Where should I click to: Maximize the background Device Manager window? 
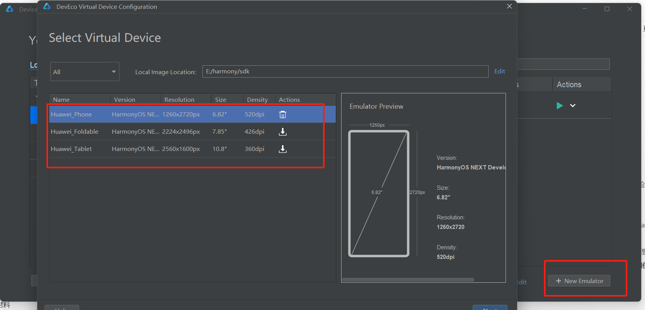[x=607, y=9]
